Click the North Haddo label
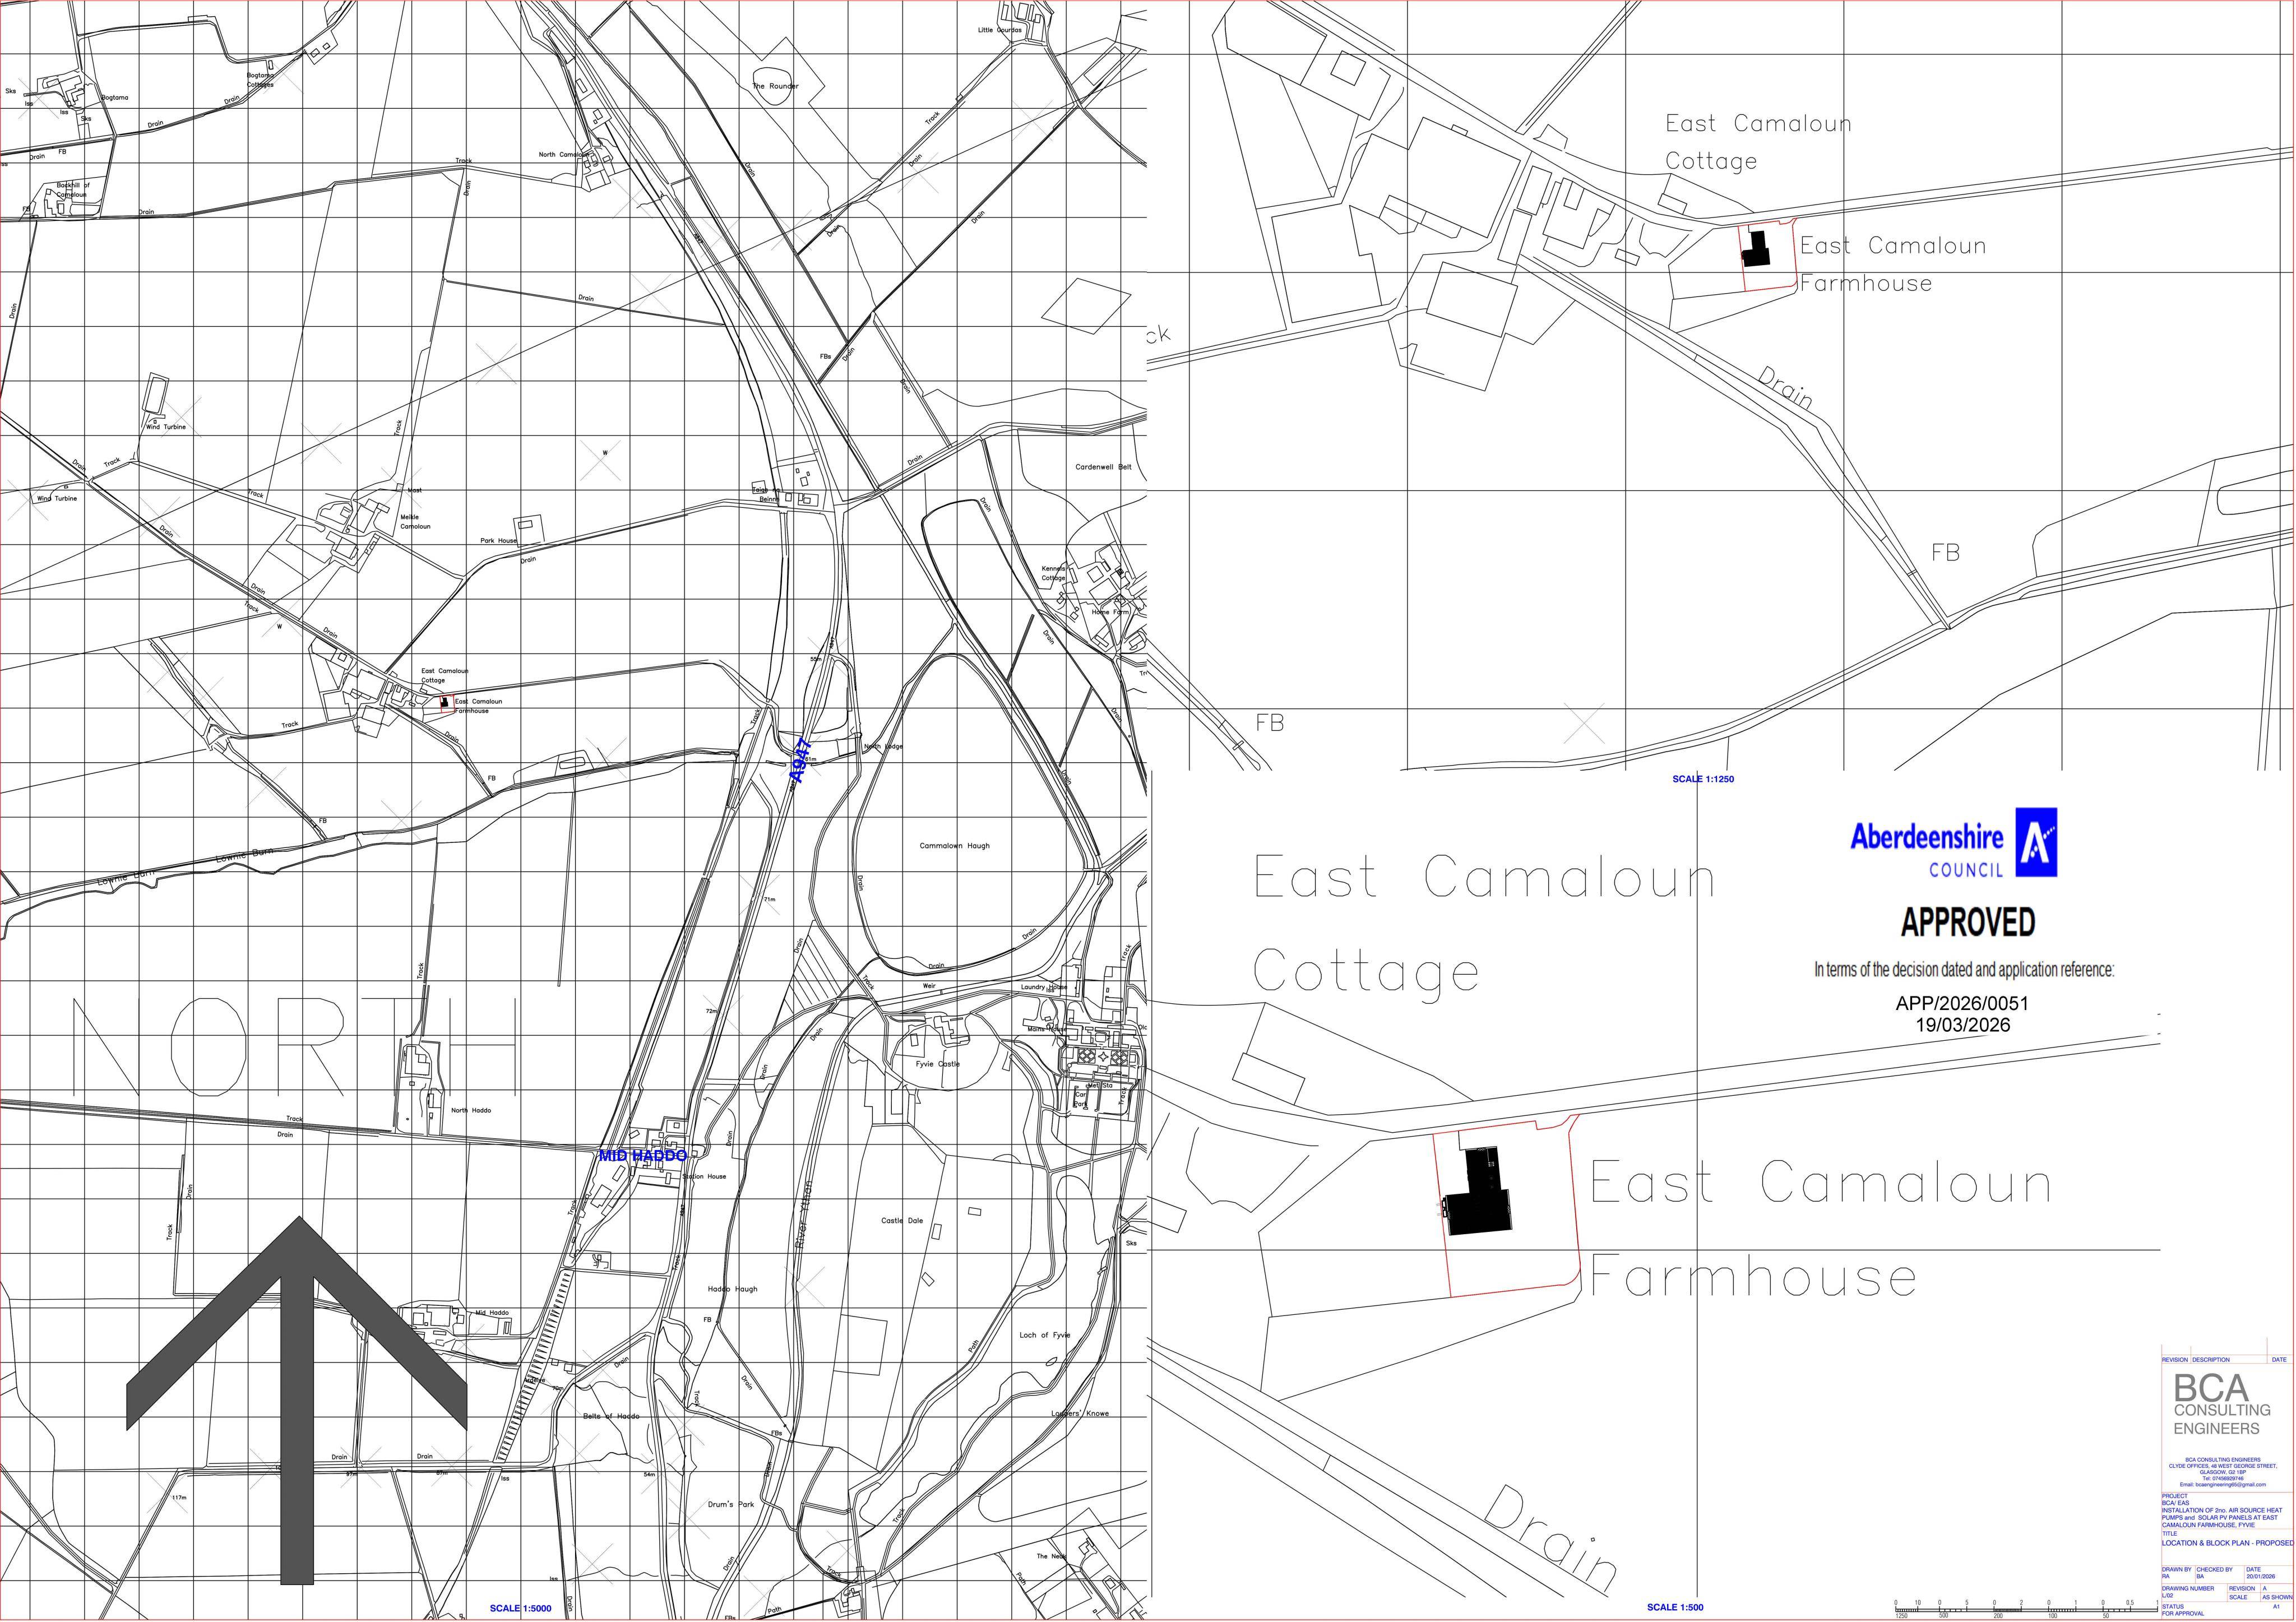This screenshot has height=1622, width=2296. pos(471,1111)
